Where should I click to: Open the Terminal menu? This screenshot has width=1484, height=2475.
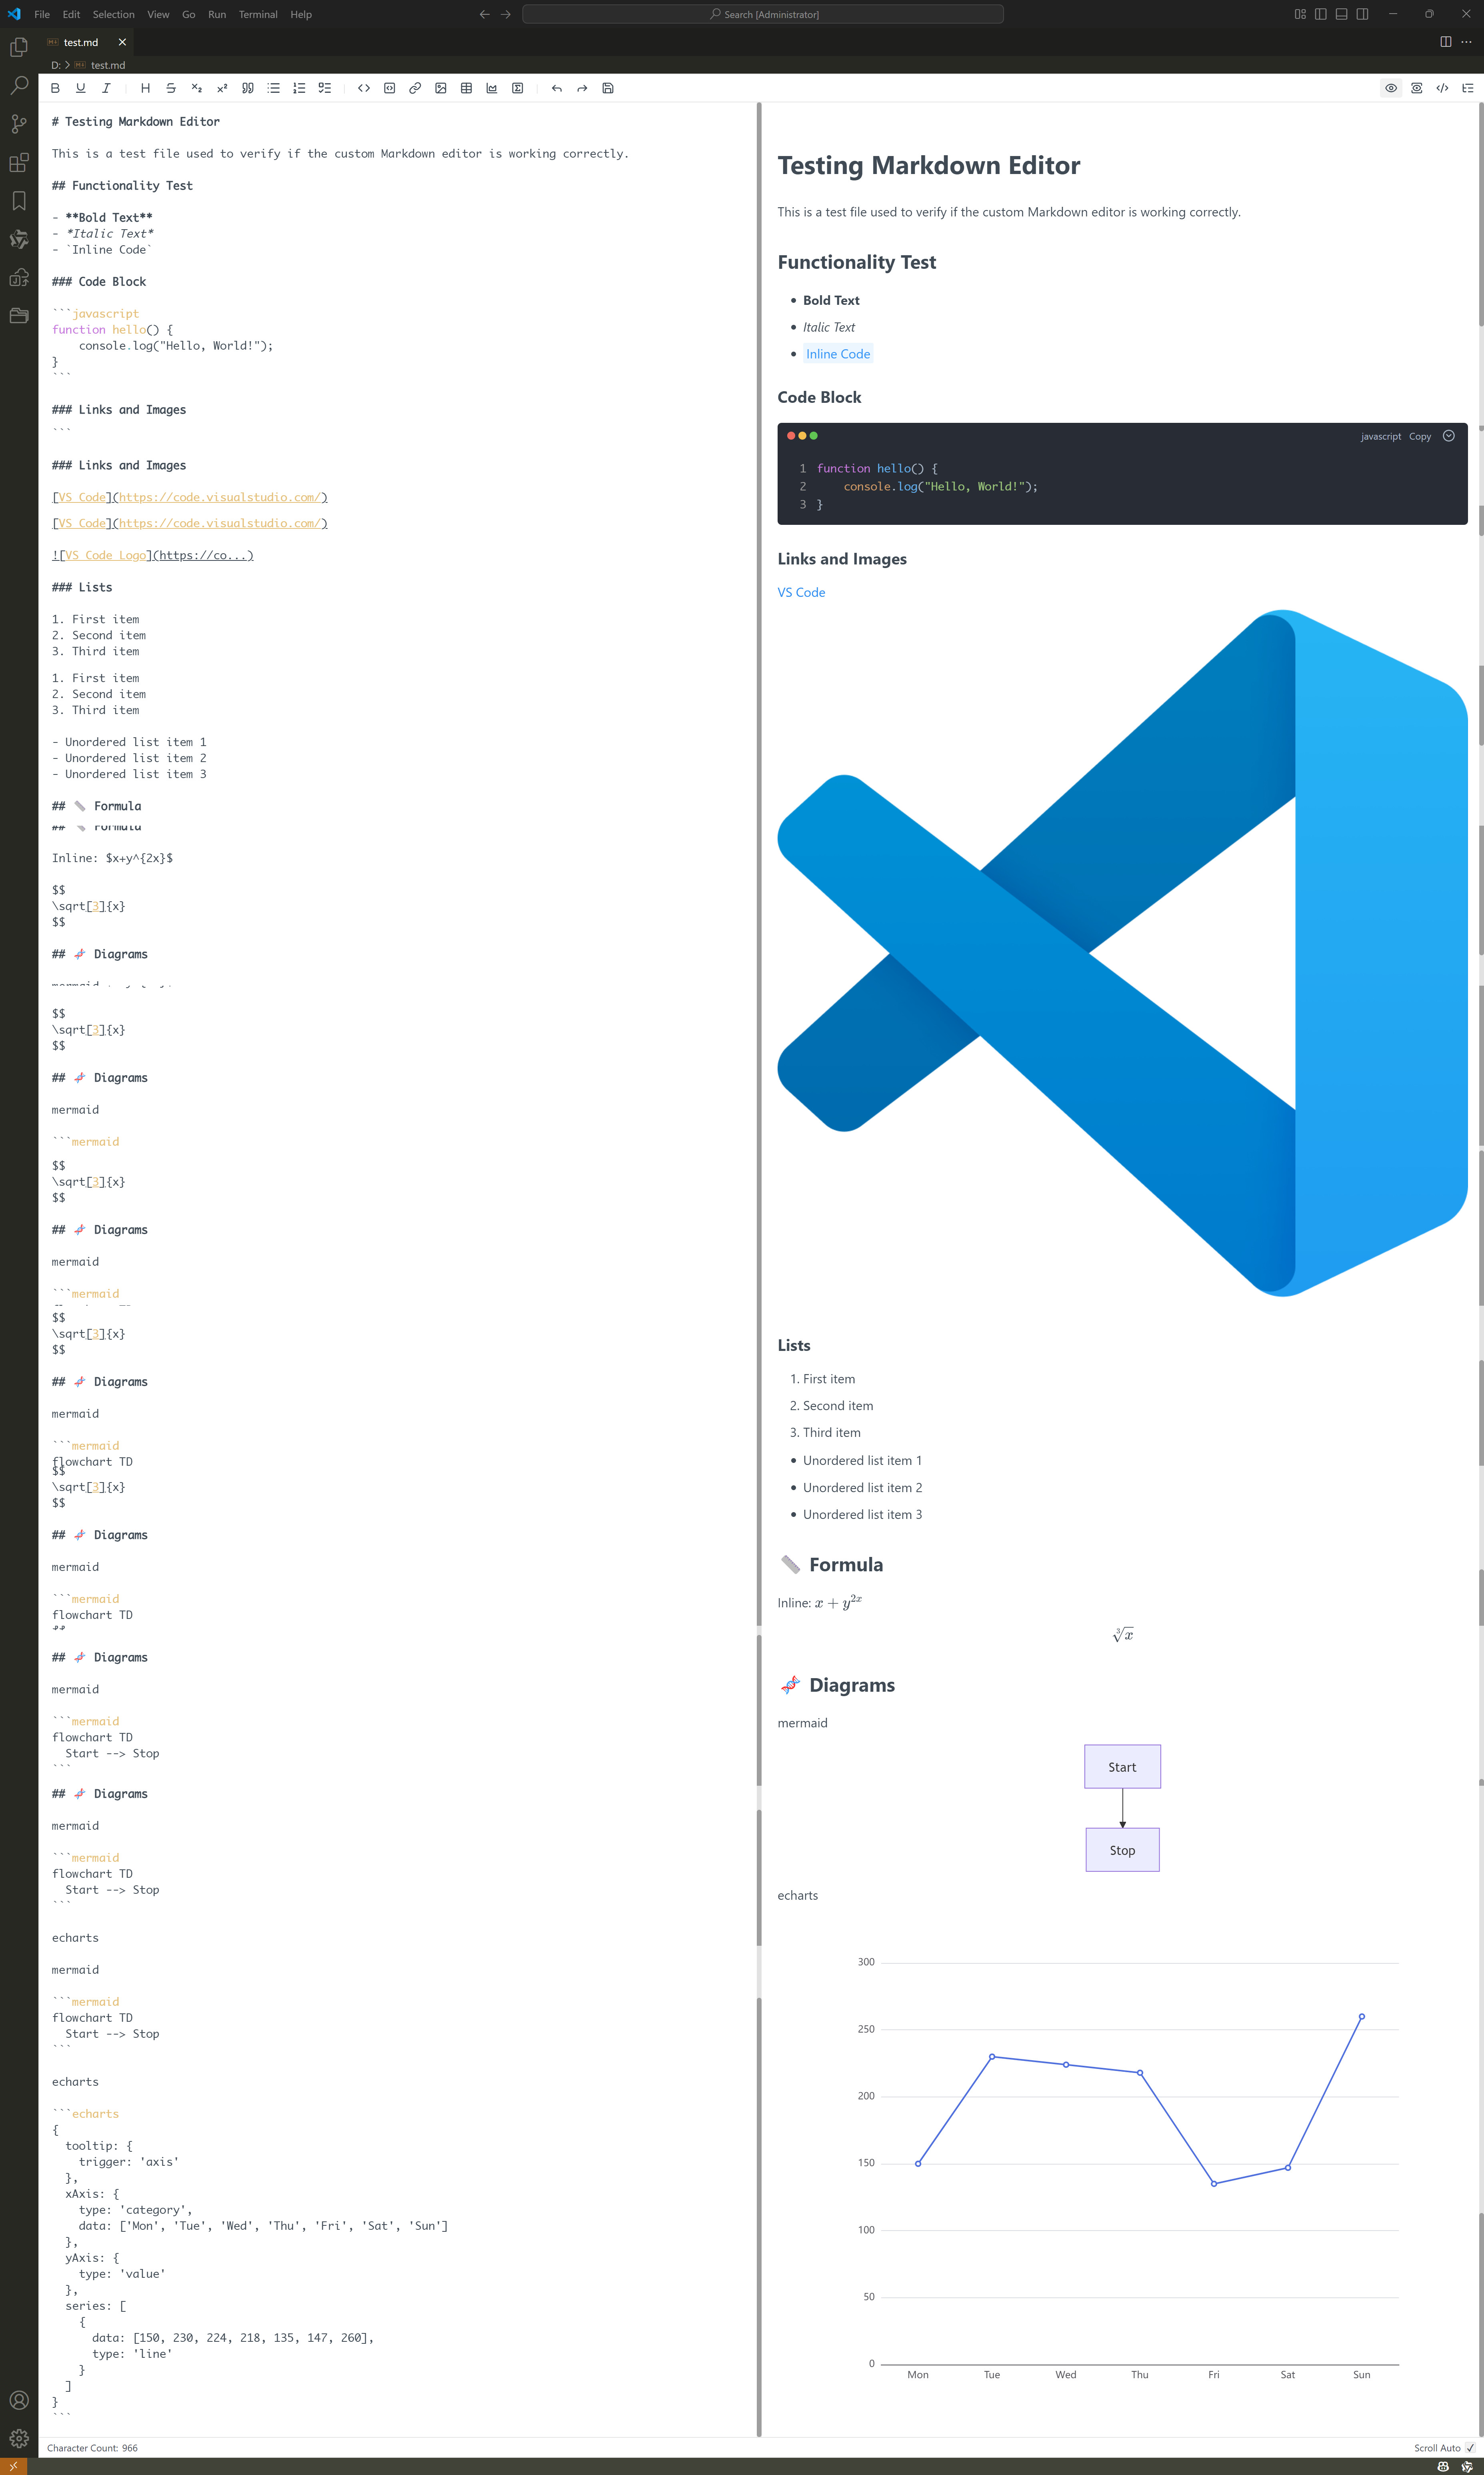point(258,14)
